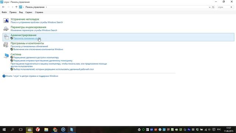Open Система heading link
Image resolution: width=236 pixels, height=133 pixels.
click(16, 54)
